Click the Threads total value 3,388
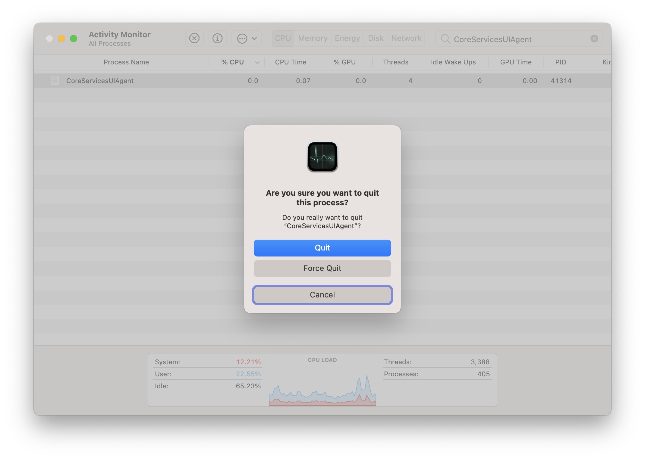Viewport: 645px width, 460px height. click(480, 362)
